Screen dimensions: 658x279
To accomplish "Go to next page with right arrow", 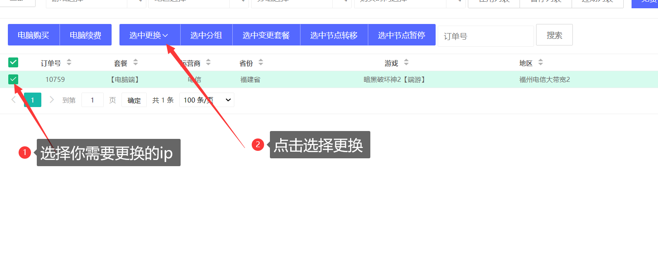I will (x=52, y=100).
